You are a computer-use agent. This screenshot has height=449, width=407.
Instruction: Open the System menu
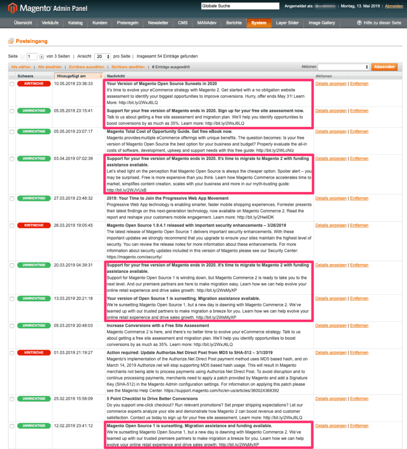[259, 23]
